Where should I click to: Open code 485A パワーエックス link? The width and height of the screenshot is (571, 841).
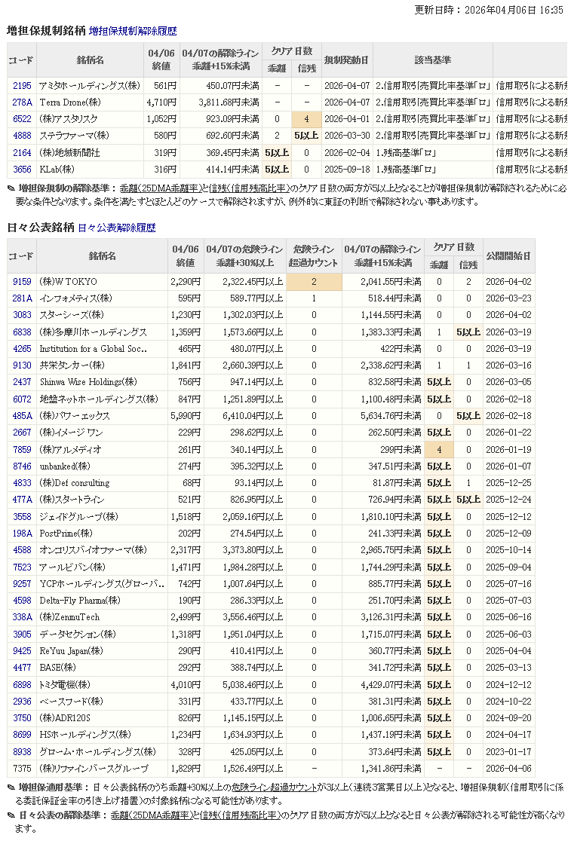[x=22, y=415]
